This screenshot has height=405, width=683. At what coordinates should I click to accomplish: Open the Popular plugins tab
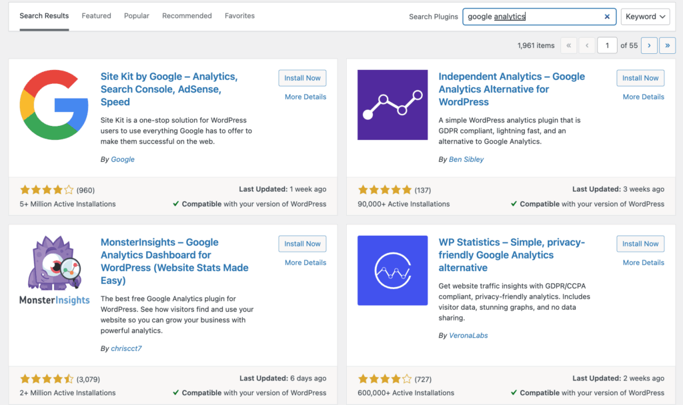[x=136, y=16]
